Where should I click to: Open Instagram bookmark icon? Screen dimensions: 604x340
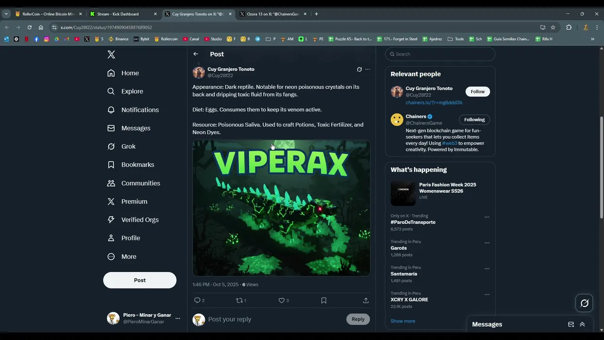point(46,39)
